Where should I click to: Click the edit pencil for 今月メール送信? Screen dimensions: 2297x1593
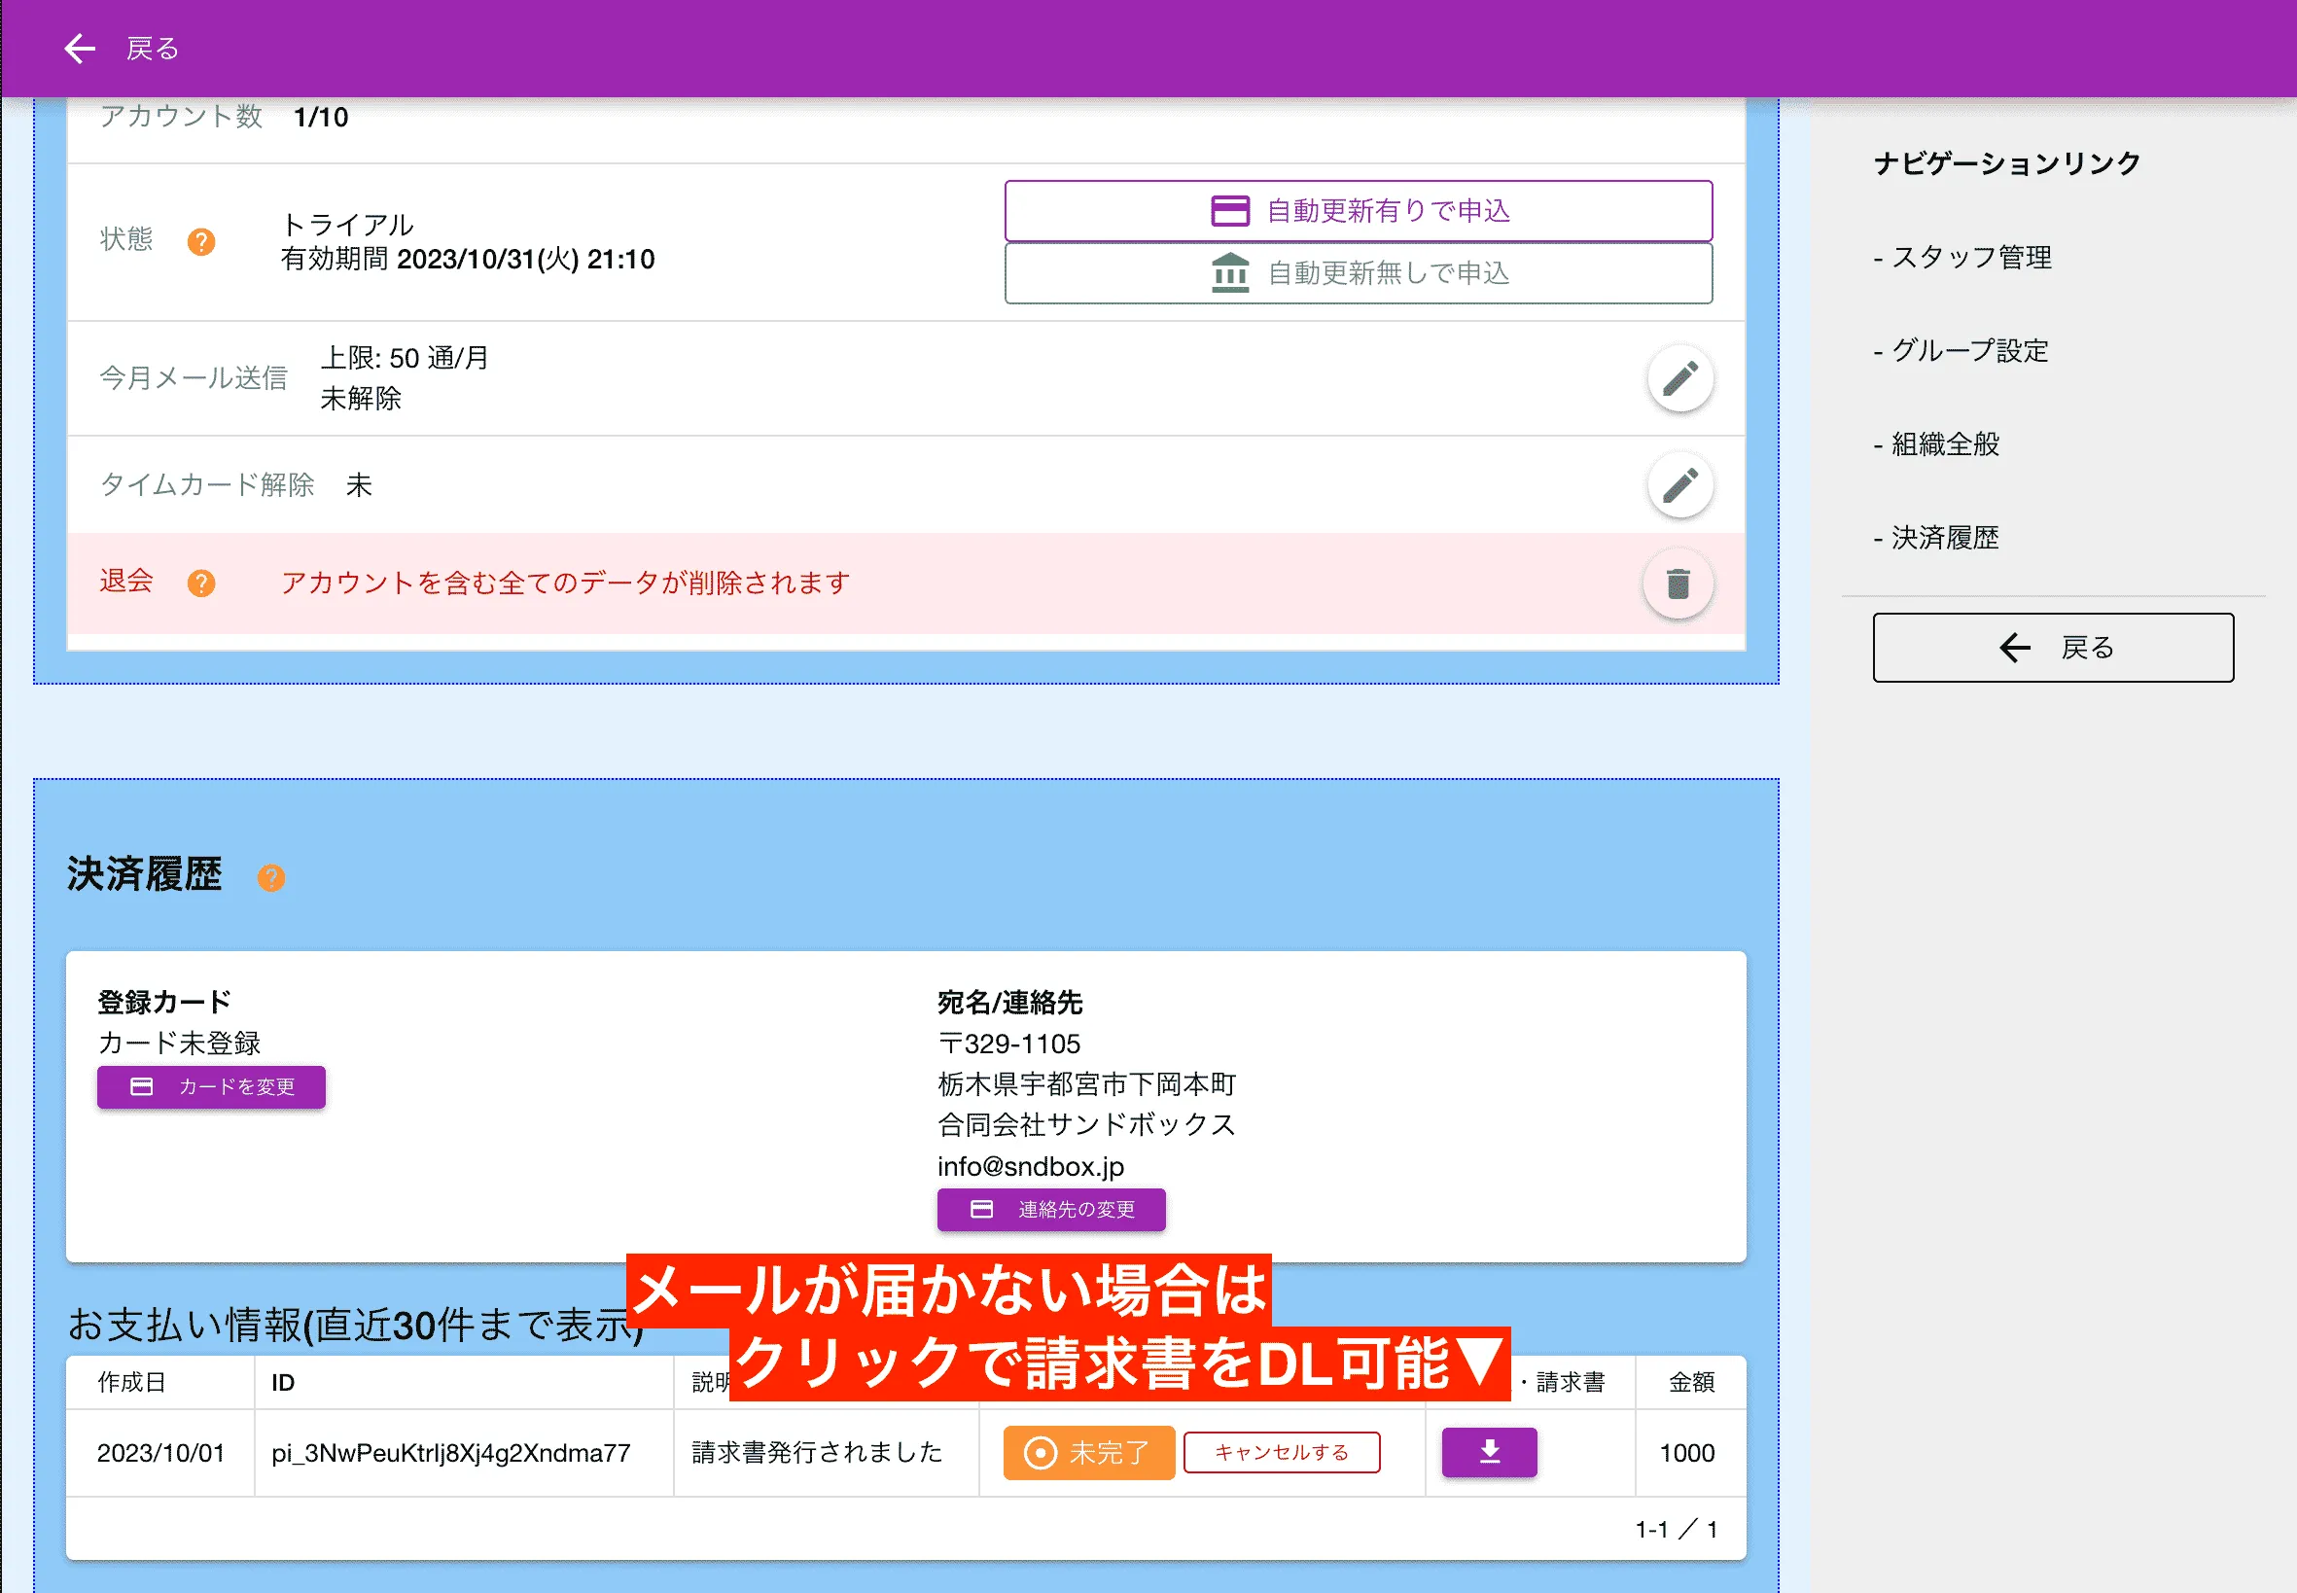[x=1679, y=379]
